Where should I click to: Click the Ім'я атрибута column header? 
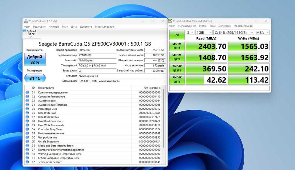click(x=46, y=88)
